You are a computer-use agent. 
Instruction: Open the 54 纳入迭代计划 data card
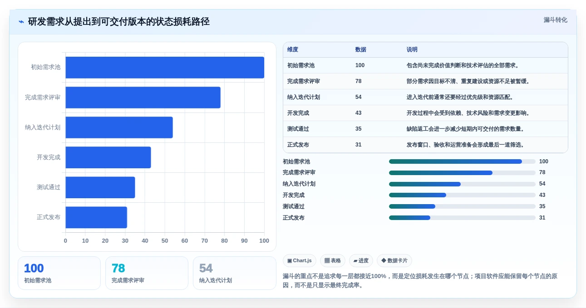coord(235,273)
